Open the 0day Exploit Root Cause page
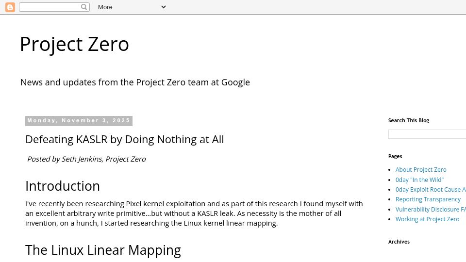466x262 pixels. click(x=431, y=190)
